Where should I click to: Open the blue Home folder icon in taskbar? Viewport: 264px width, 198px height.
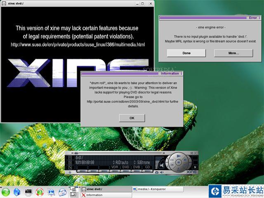pos(17,192)
